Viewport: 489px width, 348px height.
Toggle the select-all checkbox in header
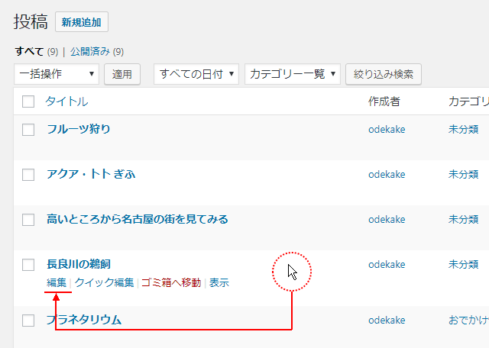click(28, 101)
